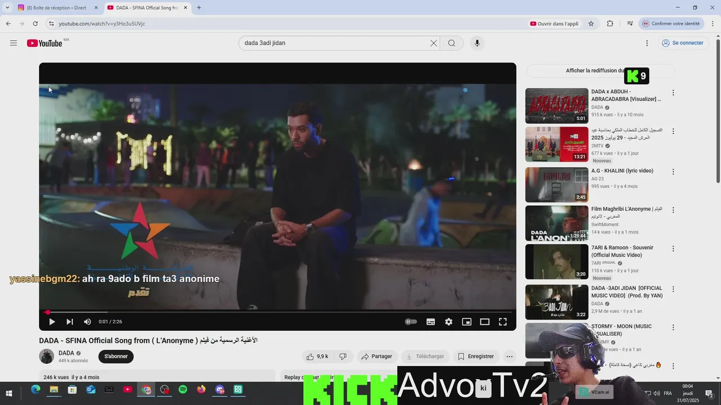
Task: Open player settings gear
Action: point(449,322)
